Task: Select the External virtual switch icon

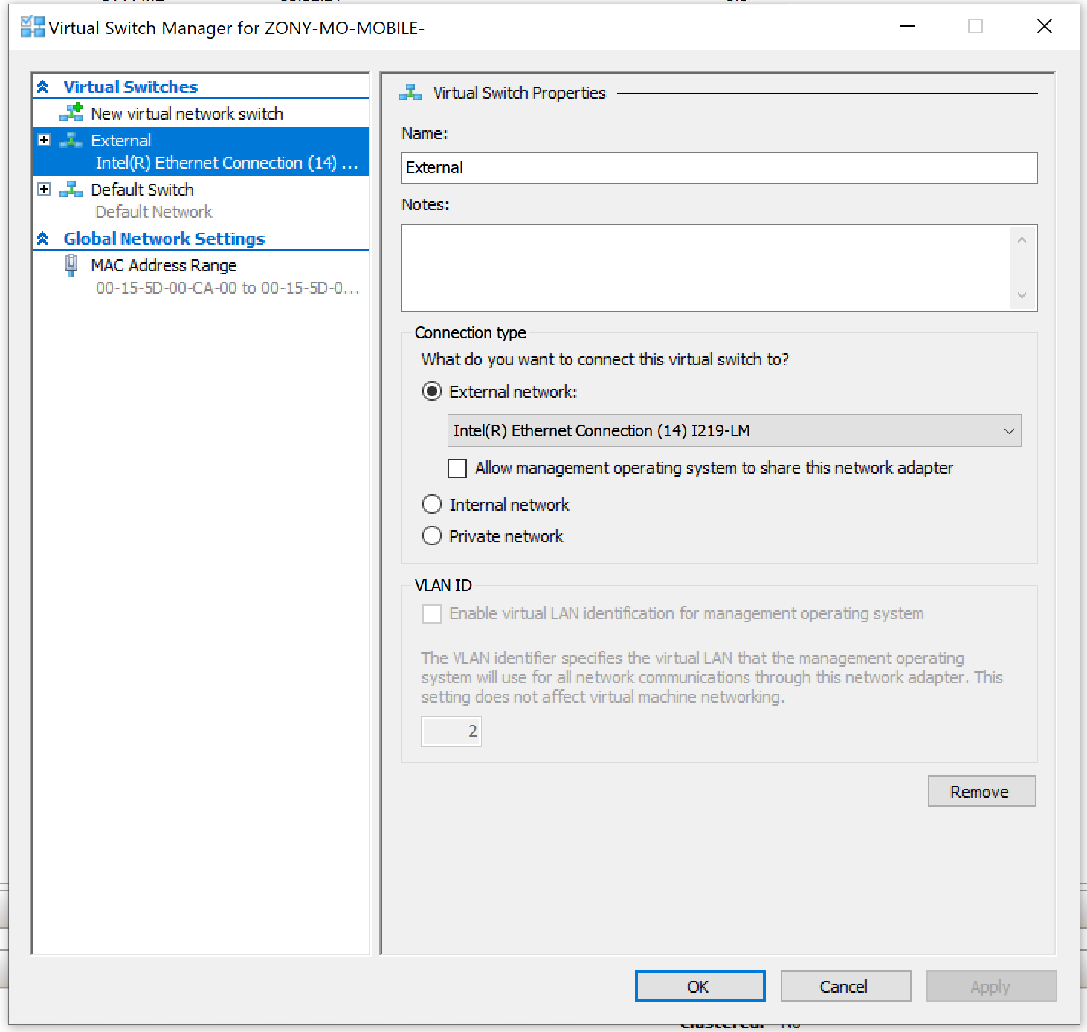Action: click(x=71, y=140)
